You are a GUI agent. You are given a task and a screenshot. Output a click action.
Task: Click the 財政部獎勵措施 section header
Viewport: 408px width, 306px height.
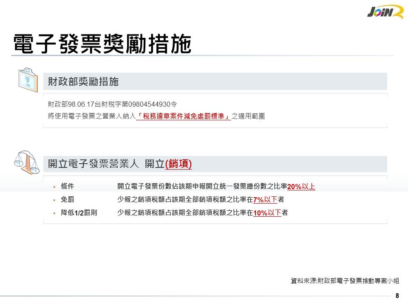pyautogui.click(x=83, y=82)
